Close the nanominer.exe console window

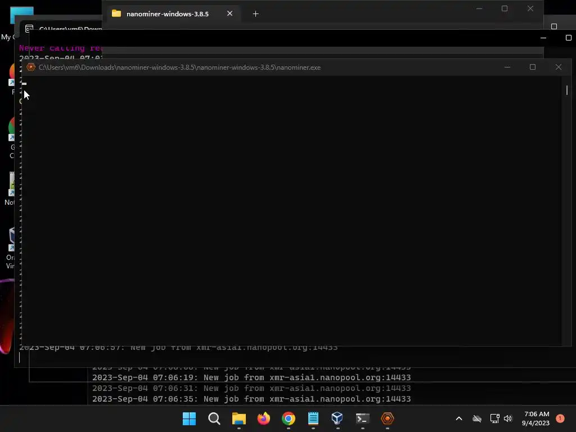coord(559,67)
